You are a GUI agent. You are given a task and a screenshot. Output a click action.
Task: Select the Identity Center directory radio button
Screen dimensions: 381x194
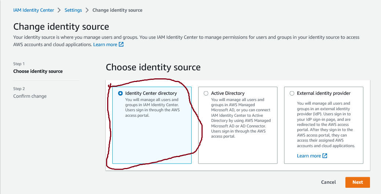pyautogui.click(x=120, y=93)
